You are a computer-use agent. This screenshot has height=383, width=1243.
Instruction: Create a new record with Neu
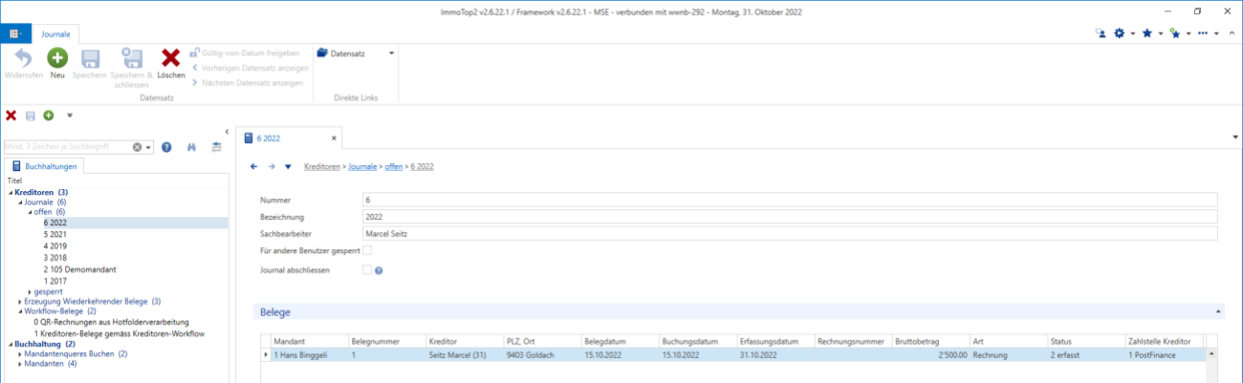point(57,64)
